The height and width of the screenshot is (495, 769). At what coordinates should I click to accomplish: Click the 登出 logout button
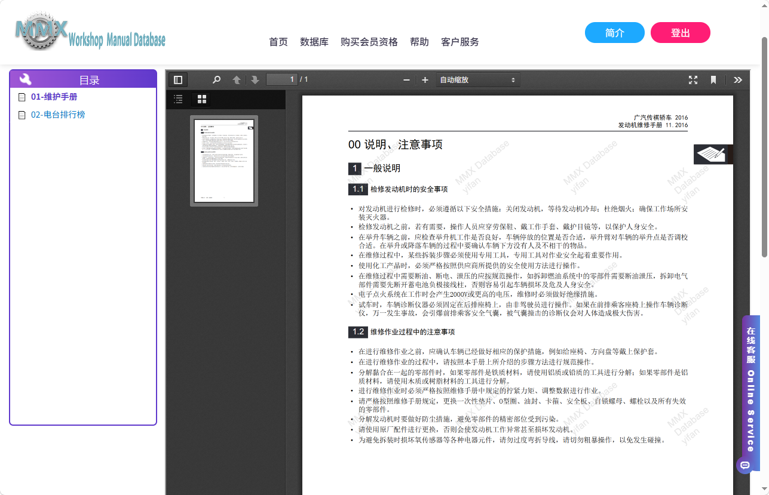[681, 33]
